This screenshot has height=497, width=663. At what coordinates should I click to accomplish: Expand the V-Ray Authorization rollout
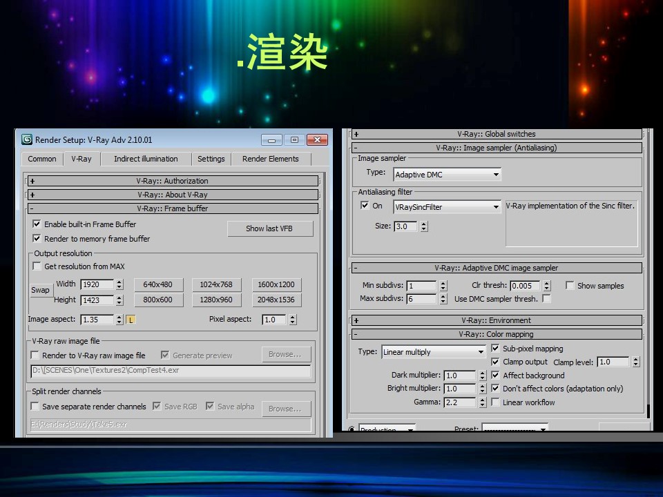click(x=173, y=181)
